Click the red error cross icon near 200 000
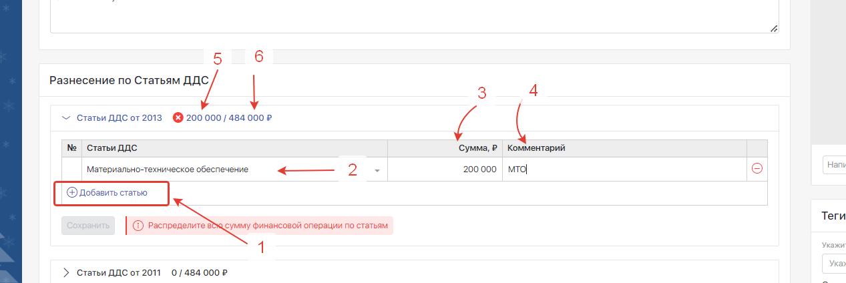Image resolution: width=846 pixels, height=283 pixels. [x=178, y=118]
